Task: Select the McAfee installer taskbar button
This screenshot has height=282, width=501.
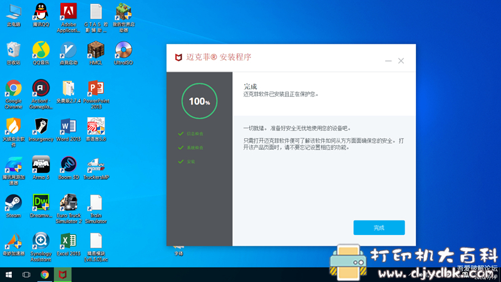Action: click(63, 274)
